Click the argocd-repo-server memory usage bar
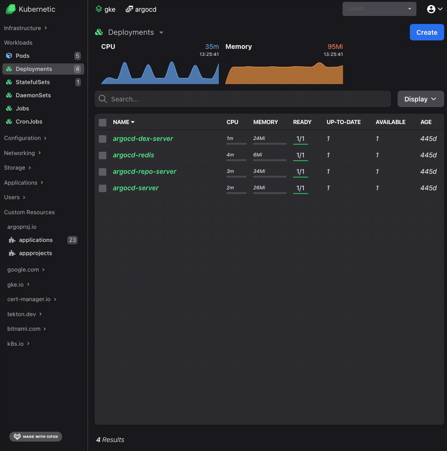This screenshot has width=447, height=451. pyautogui.click(x=270, y=177)
